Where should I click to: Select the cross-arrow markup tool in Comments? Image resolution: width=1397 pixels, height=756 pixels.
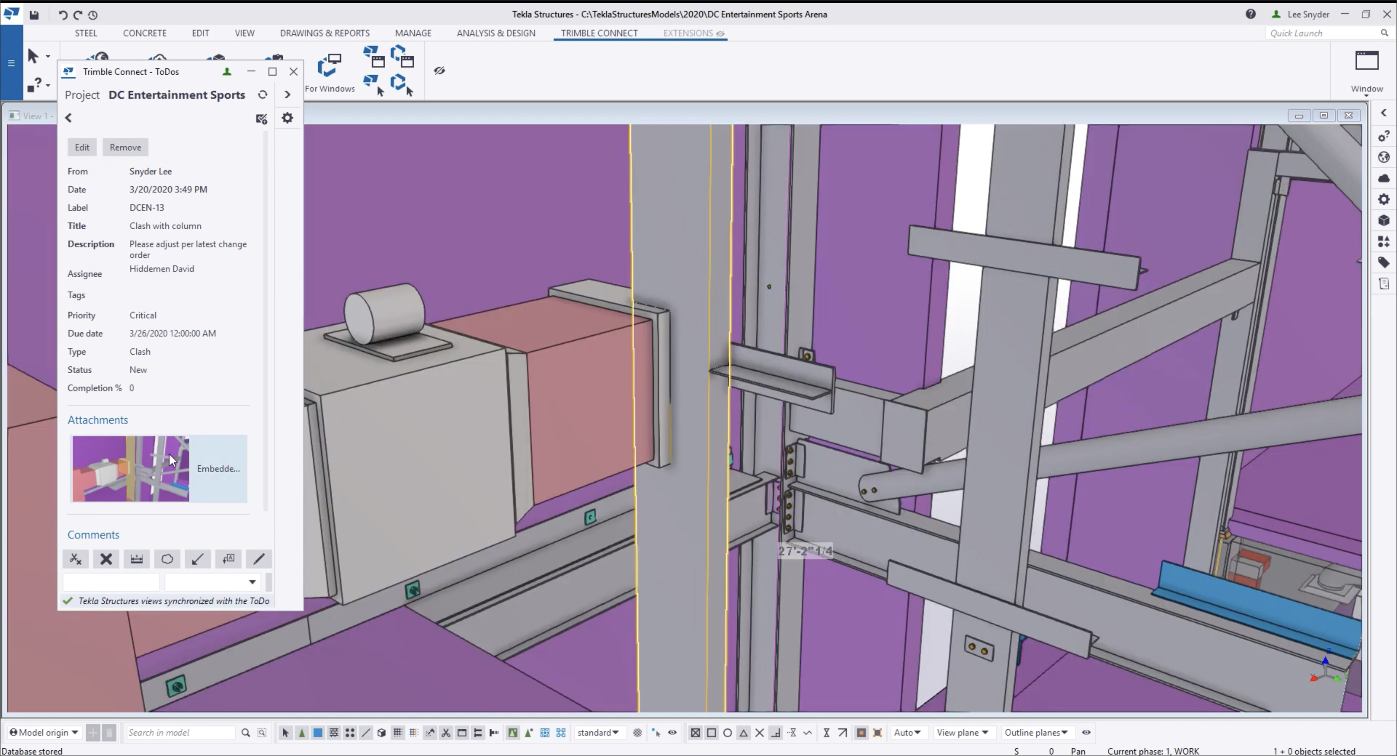click(x=75, y=559)
